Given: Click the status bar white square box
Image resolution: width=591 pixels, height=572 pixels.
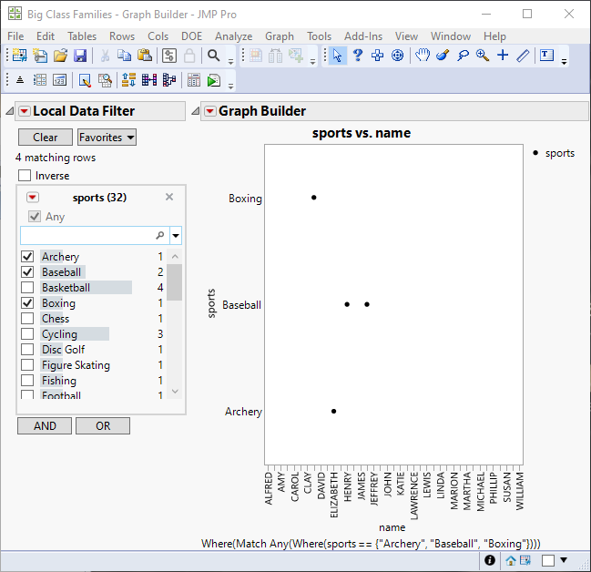Looking at the screenshot, I should [x=548, y=561].
